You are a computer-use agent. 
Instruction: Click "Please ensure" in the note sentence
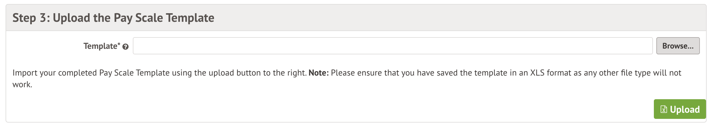tap(355, 73)
